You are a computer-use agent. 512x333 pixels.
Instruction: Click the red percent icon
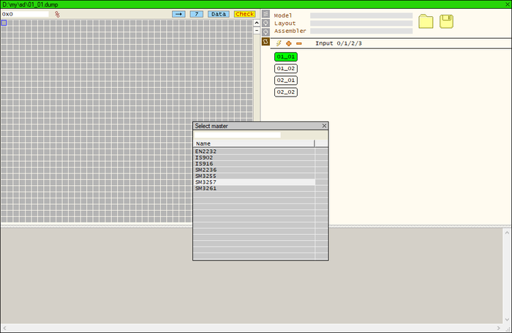(58, 14)
